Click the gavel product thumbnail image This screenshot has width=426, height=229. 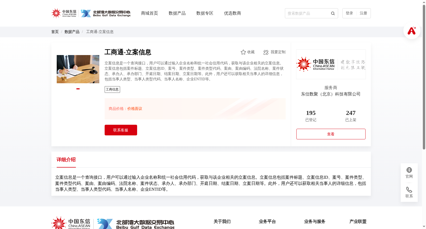(78, 69)
